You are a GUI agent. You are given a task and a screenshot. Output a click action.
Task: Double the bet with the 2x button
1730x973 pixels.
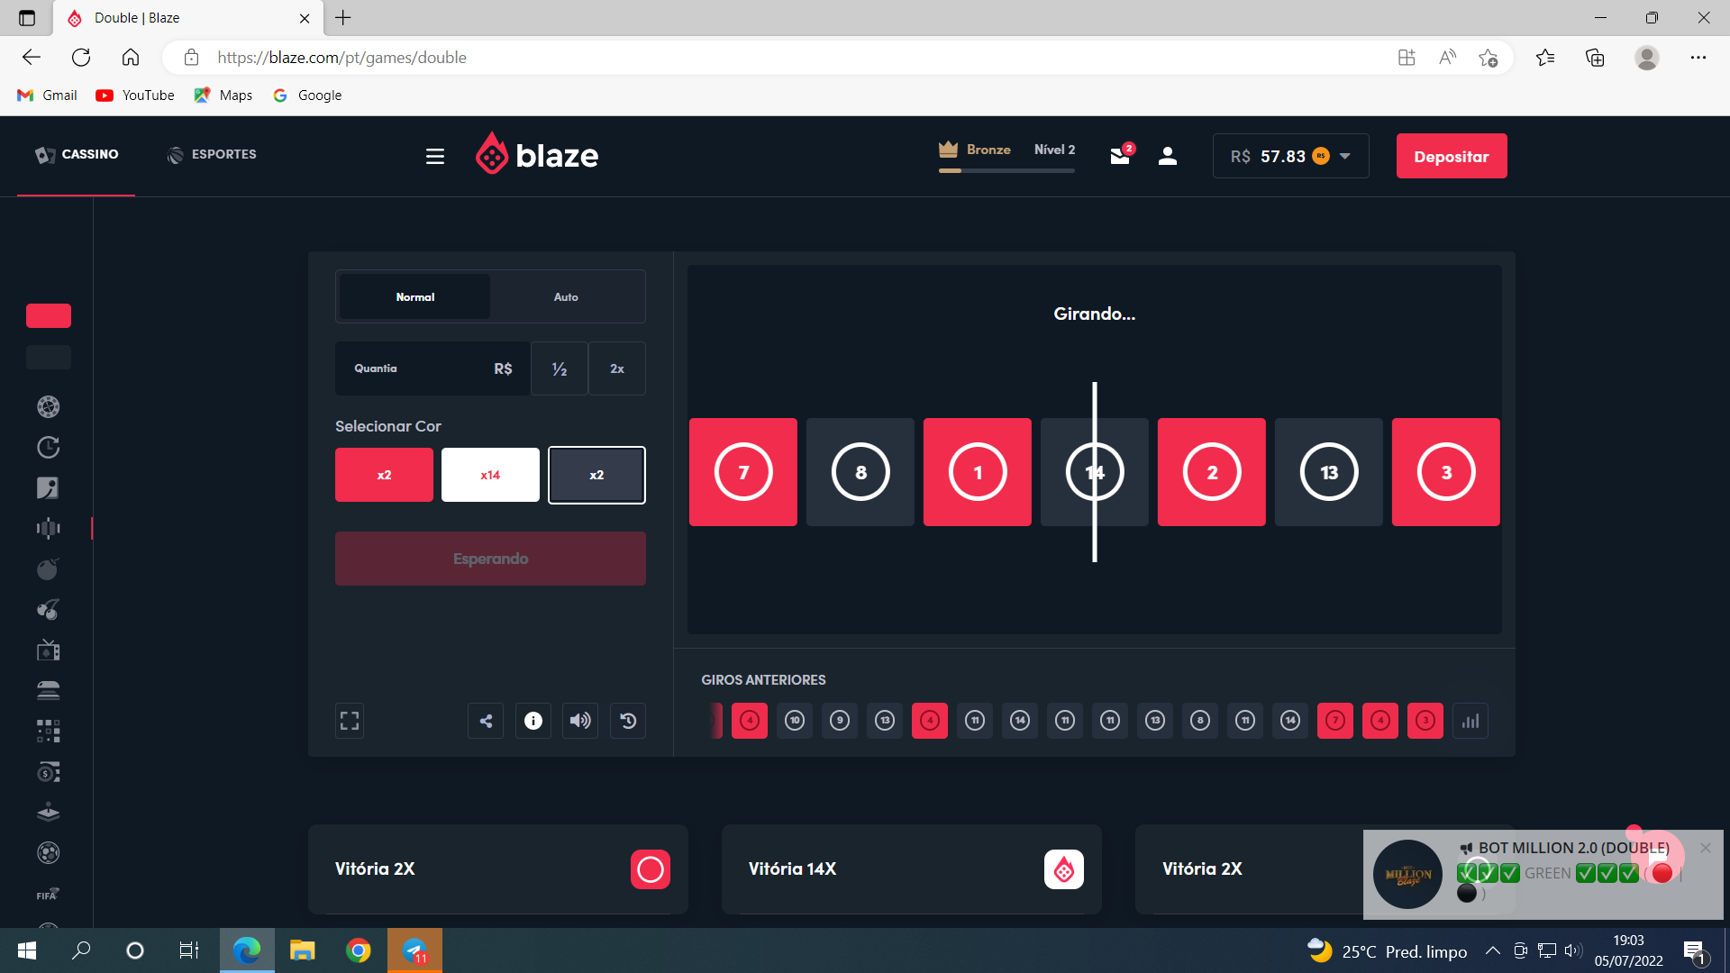617,368
